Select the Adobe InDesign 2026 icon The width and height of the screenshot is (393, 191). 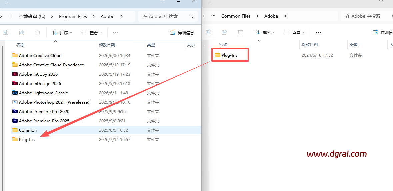click(x=15, y=83)
